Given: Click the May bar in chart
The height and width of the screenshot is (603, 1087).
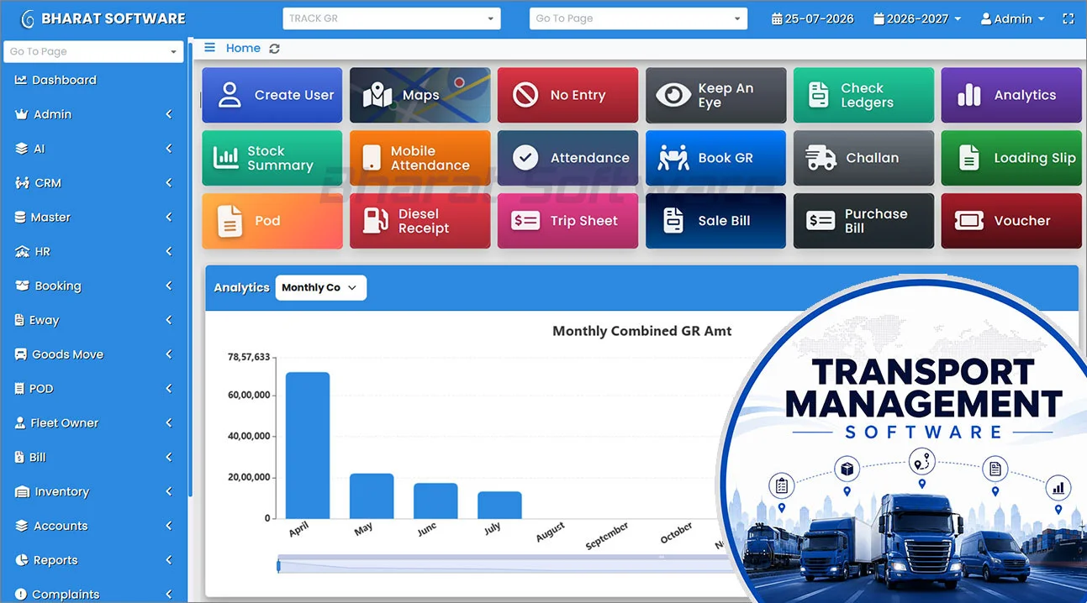Looking at the screenshot, I should (372, 496).
